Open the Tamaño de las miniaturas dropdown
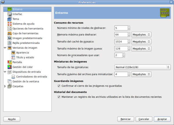This screenshot has width=174, height=125. (142, 67)
